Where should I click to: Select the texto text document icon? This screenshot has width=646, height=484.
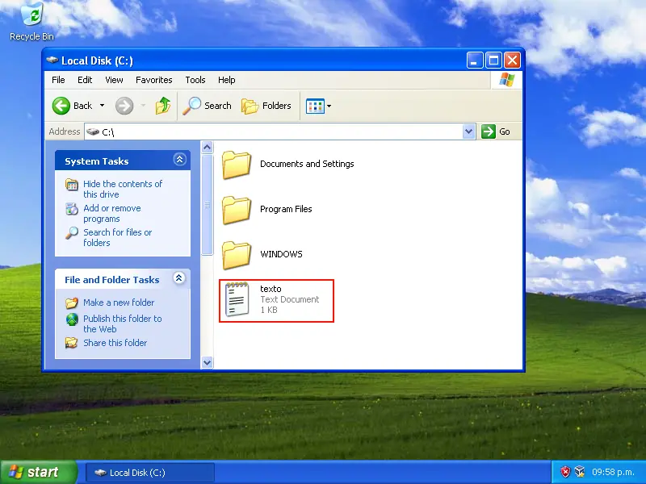(237, 298)
